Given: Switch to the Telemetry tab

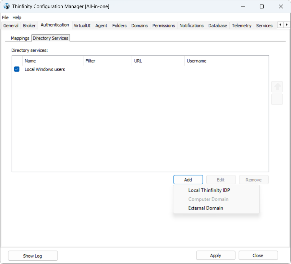Looking at the screenshot, I should click(241, 26).
